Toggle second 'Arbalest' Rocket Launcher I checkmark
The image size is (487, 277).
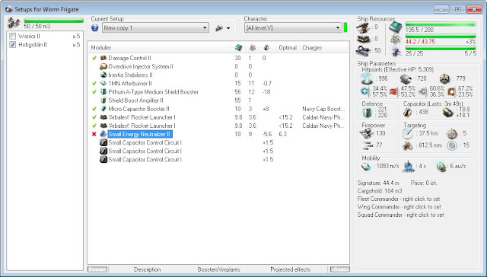pos(94,126)
